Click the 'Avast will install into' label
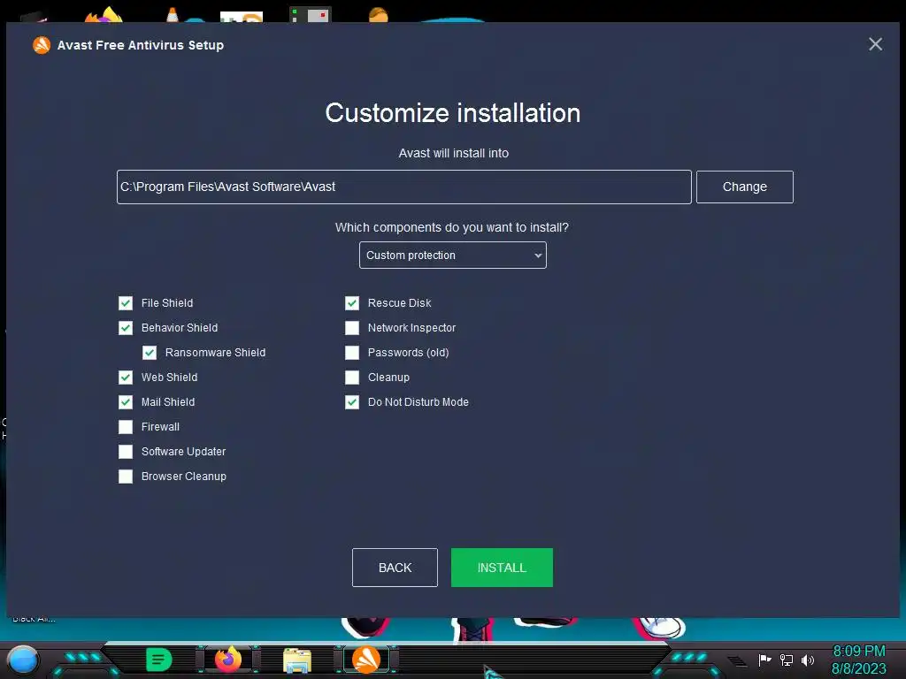The width and height of the screenshot is (906, 679). tap(454, 153)
